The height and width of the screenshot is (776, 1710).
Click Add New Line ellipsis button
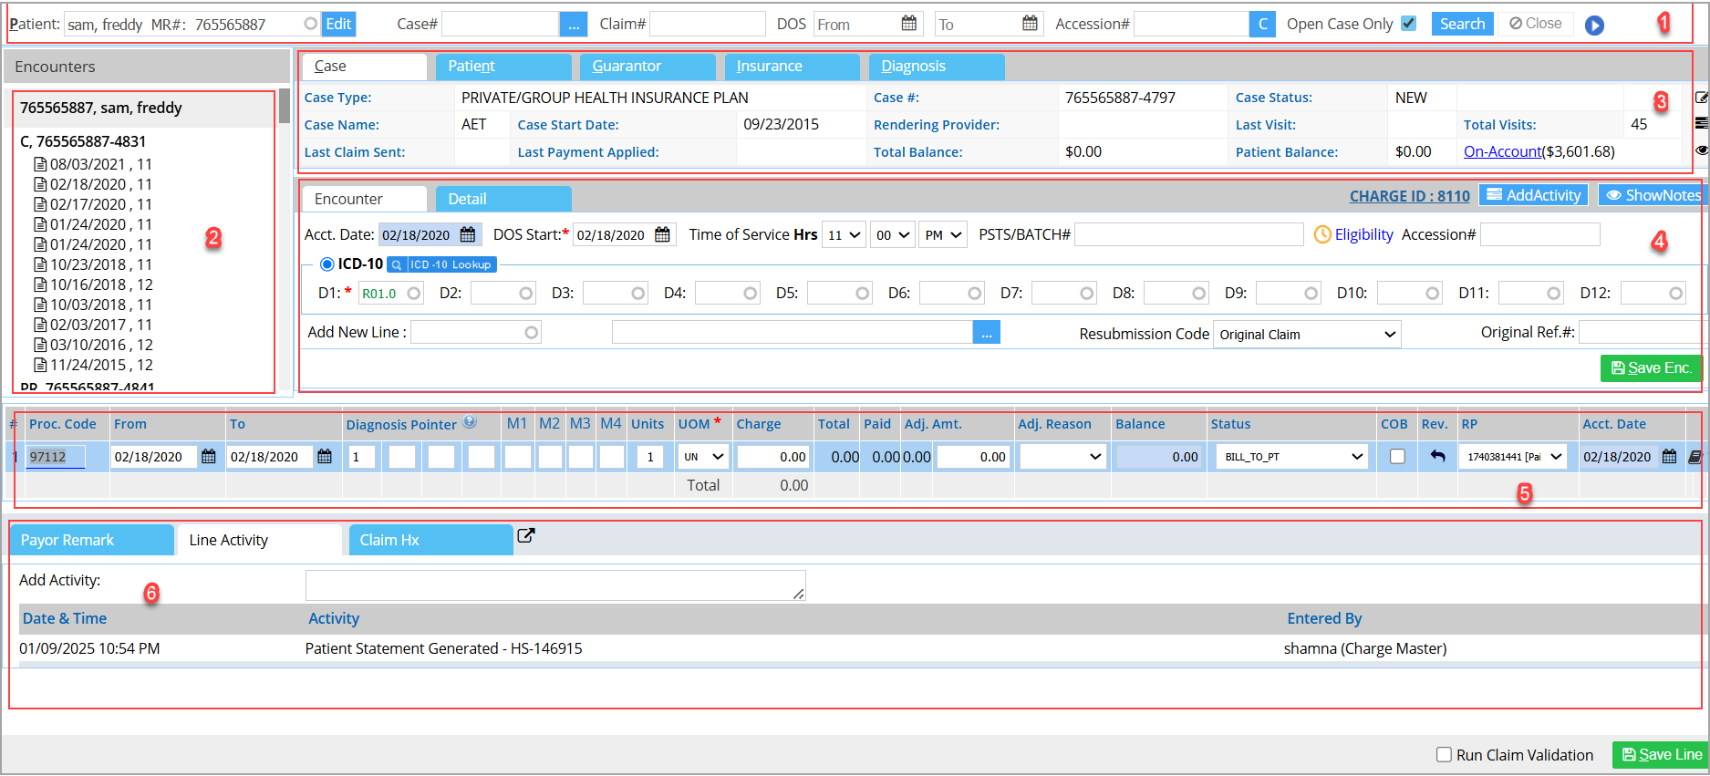987,332
